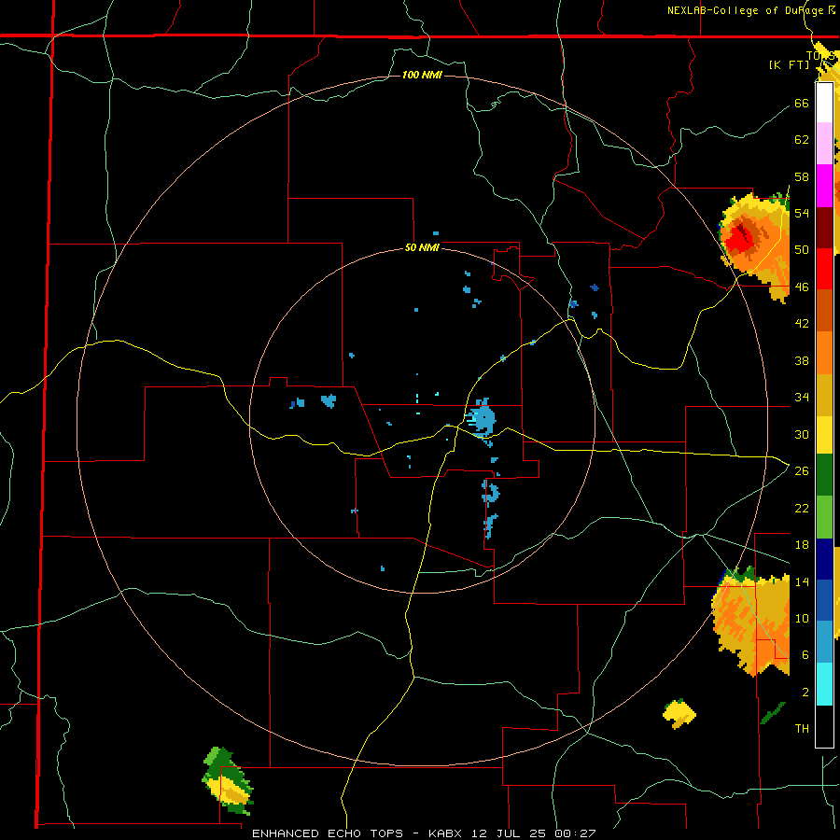Screen dimensions: 840x840
Task: Click the legend value "58"
Action: pos(802,176)
